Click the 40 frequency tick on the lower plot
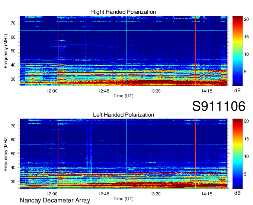The image size is (253, 205). (13, 168)
